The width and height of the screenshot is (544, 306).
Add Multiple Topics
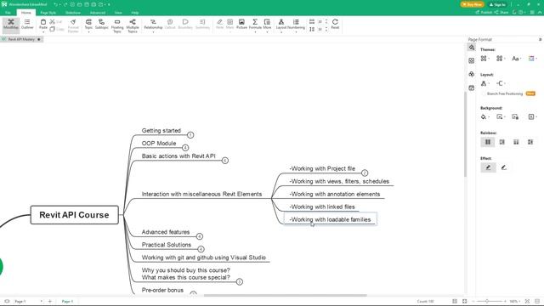[133, 25]
